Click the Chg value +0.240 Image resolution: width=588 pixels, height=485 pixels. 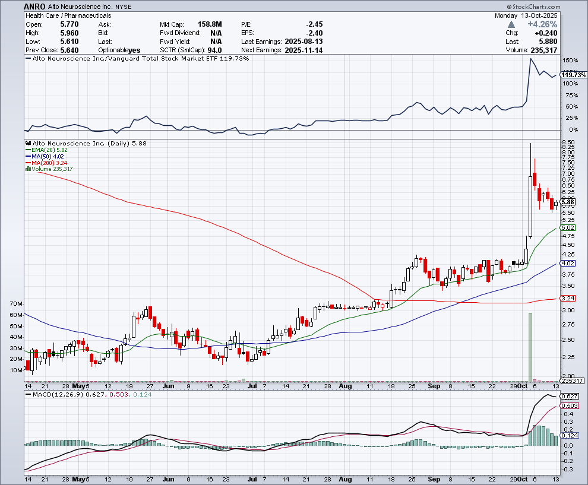point(546,33)
